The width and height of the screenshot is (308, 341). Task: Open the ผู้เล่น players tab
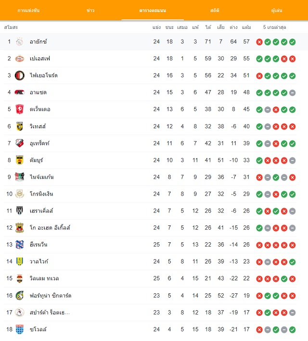coord(277,11)
